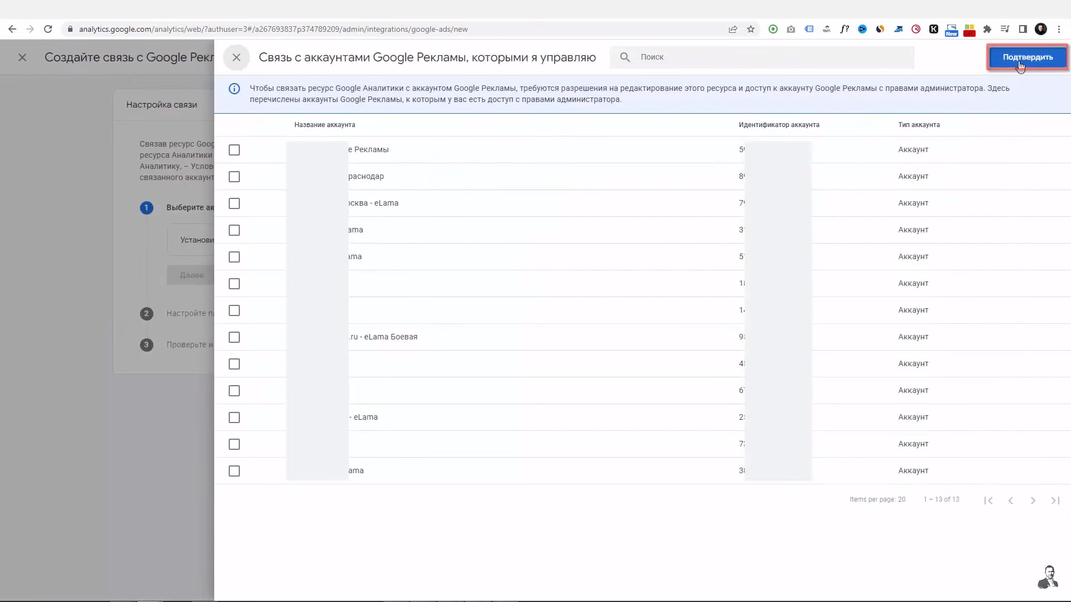The image size is (1071, 602).
Task: Click the Название аккаунта column header
Action: pos(325,125)
